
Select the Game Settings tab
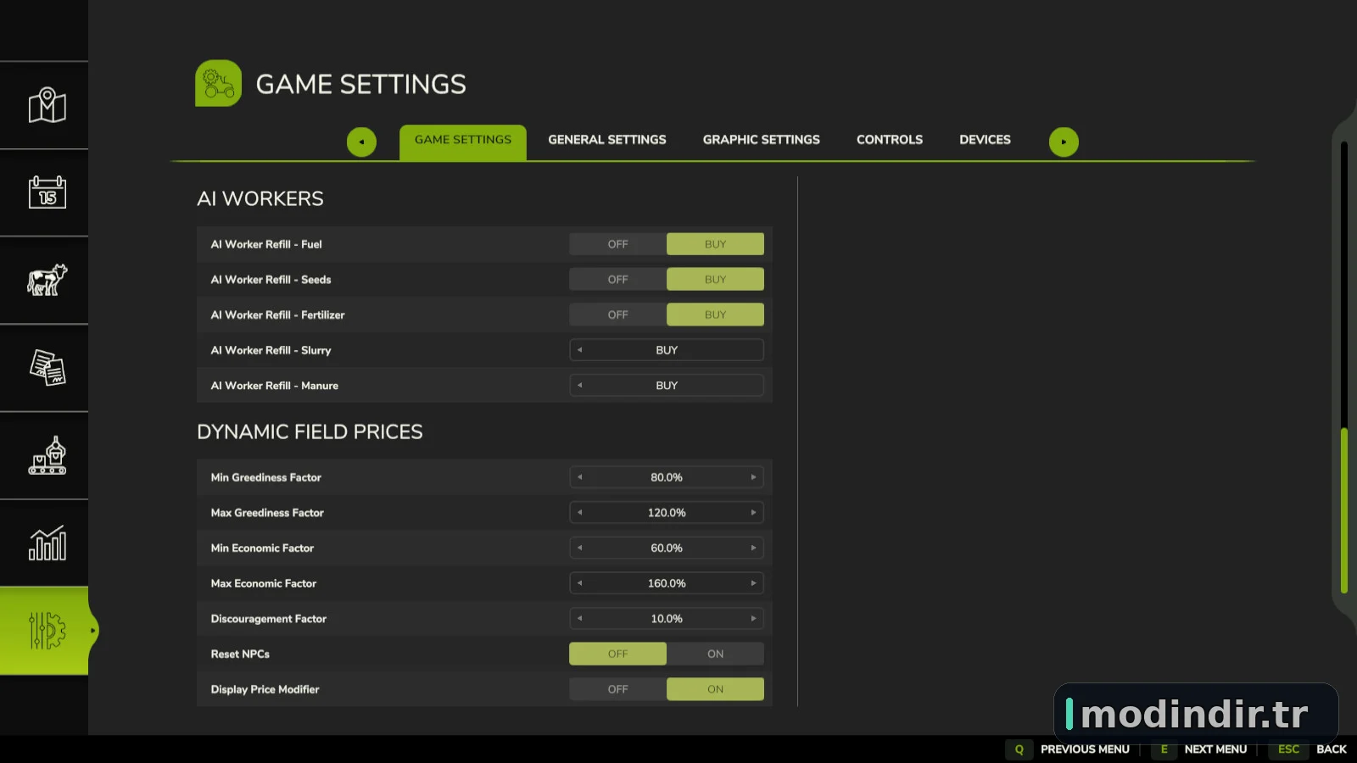(463, 140)
